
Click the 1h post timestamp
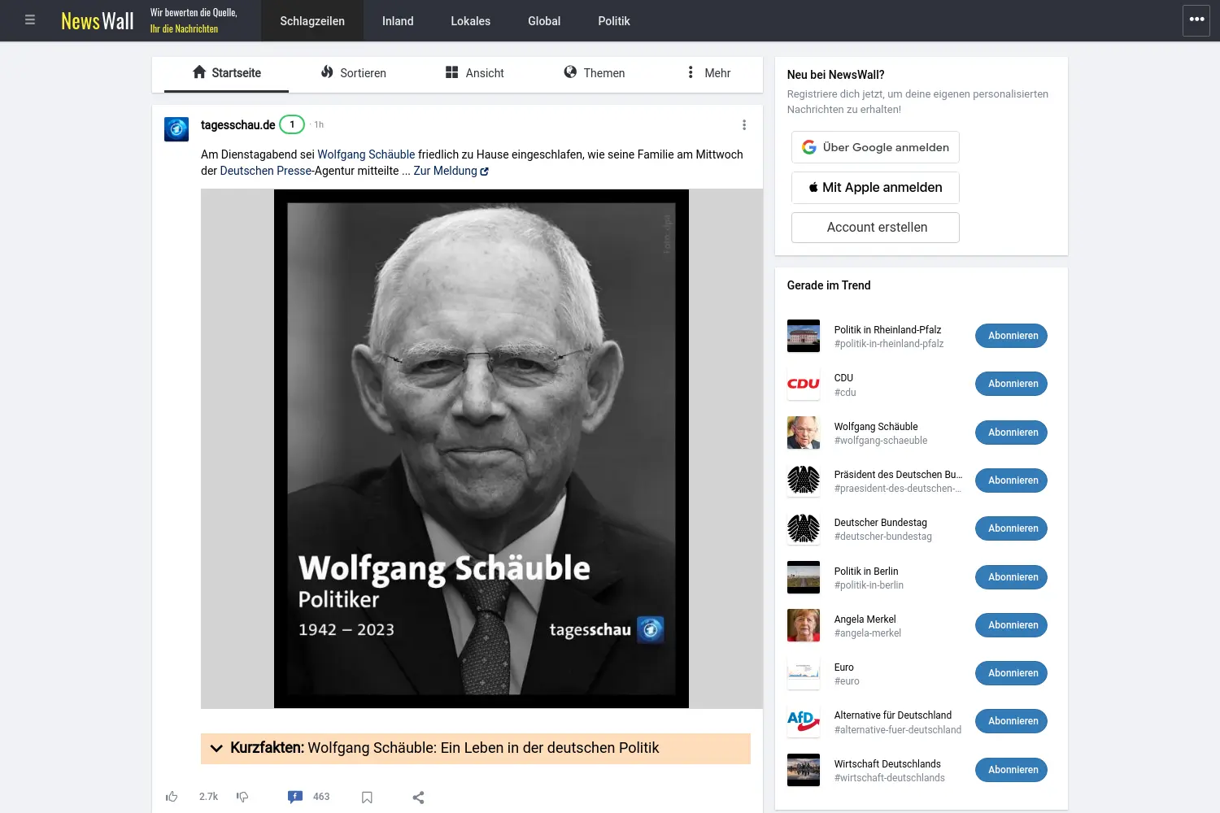319,125
